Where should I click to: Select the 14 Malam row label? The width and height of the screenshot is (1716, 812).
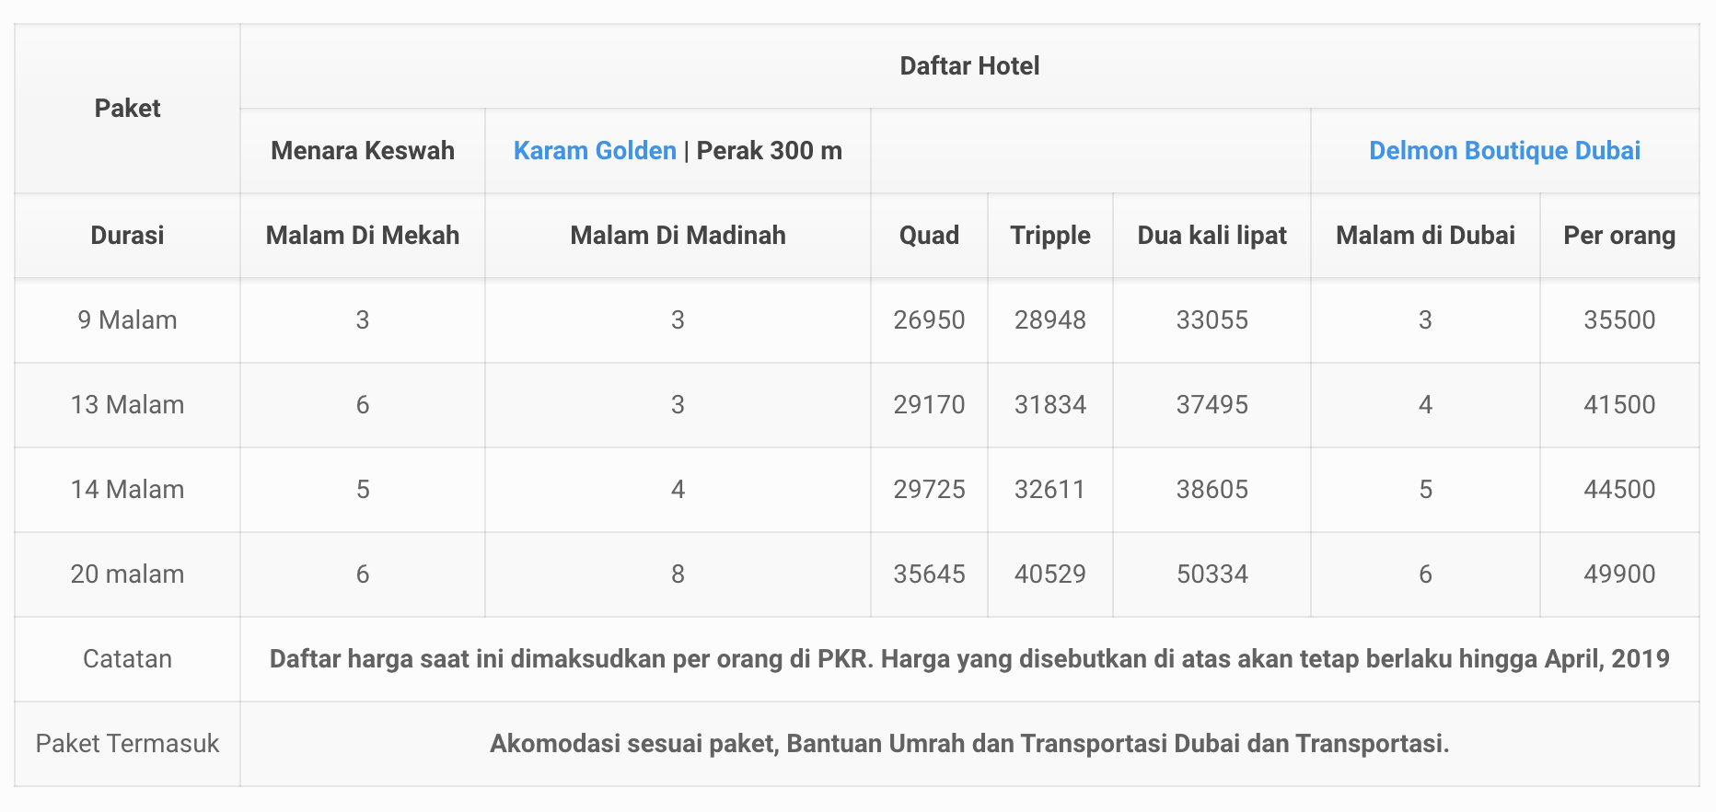point(127,490)
